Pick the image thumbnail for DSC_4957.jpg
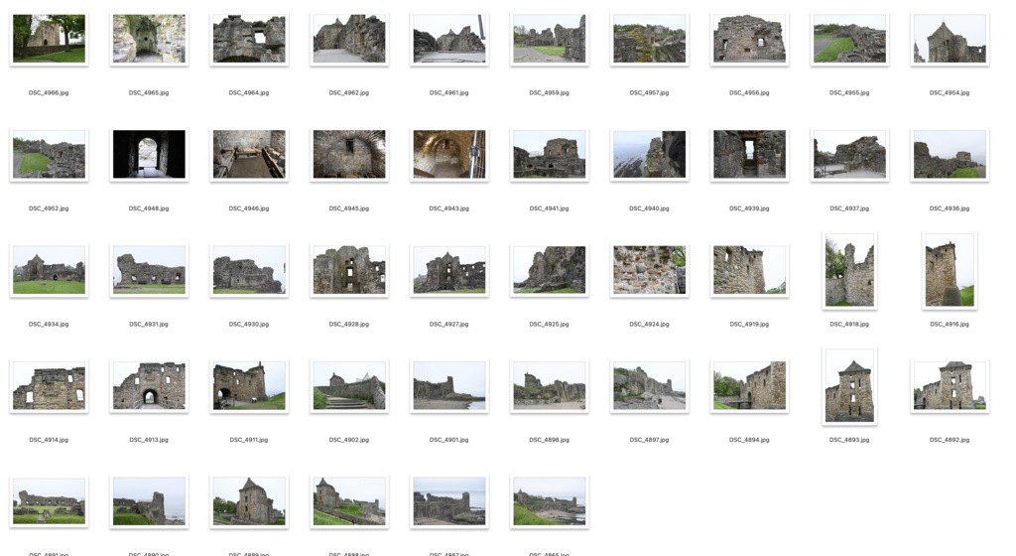This screenshot has height=556, width=1016. tap(649, 39)
